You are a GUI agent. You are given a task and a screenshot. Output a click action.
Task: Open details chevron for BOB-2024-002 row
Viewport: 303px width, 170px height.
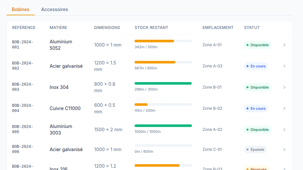pos(284,66)
